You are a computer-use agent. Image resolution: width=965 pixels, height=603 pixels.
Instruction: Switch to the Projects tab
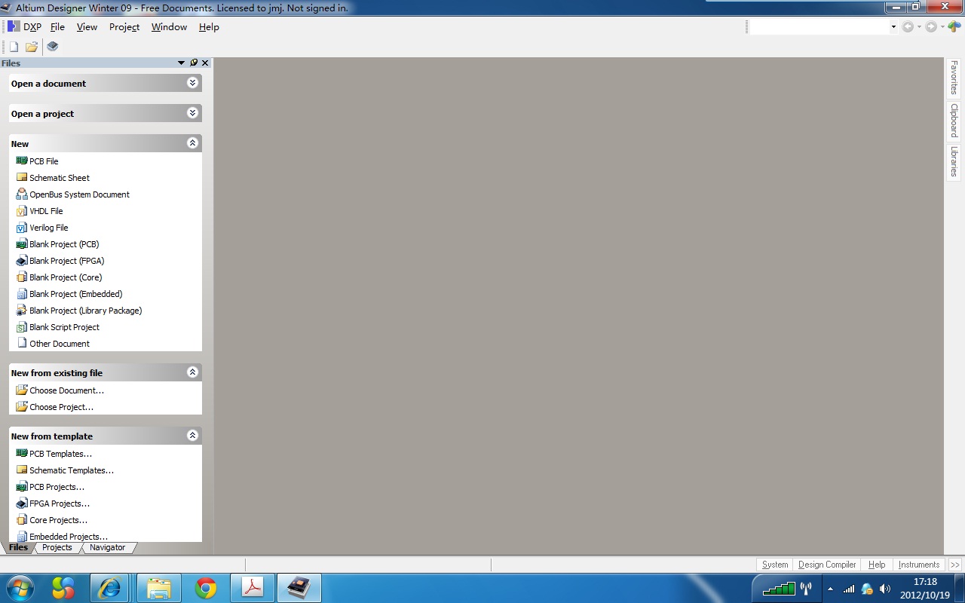pyautogui.click(x=57, y=547)
